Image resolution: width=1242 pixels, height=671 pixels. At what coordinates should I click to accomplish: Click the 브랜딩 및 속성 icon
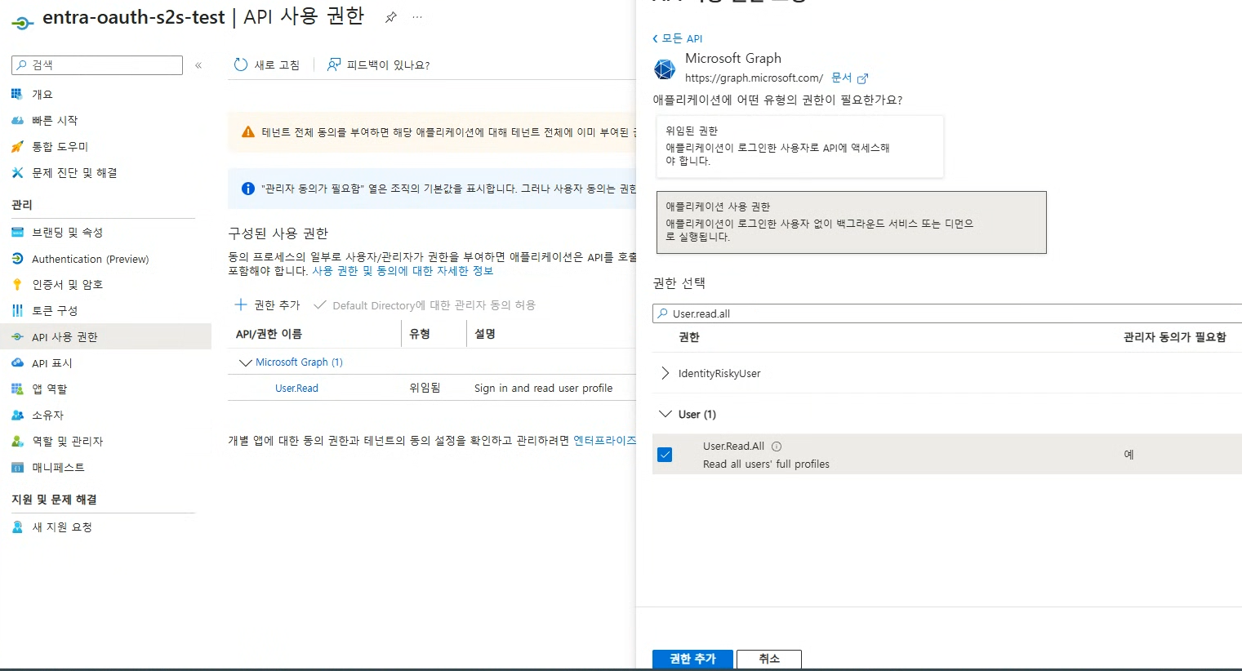coord(17,232)
